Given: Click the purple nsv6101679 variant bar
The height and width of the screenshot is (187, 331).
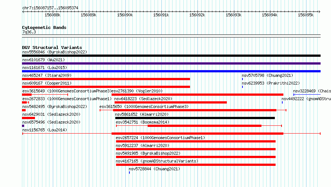Looking at the screenshot, I should coord(171,63).
